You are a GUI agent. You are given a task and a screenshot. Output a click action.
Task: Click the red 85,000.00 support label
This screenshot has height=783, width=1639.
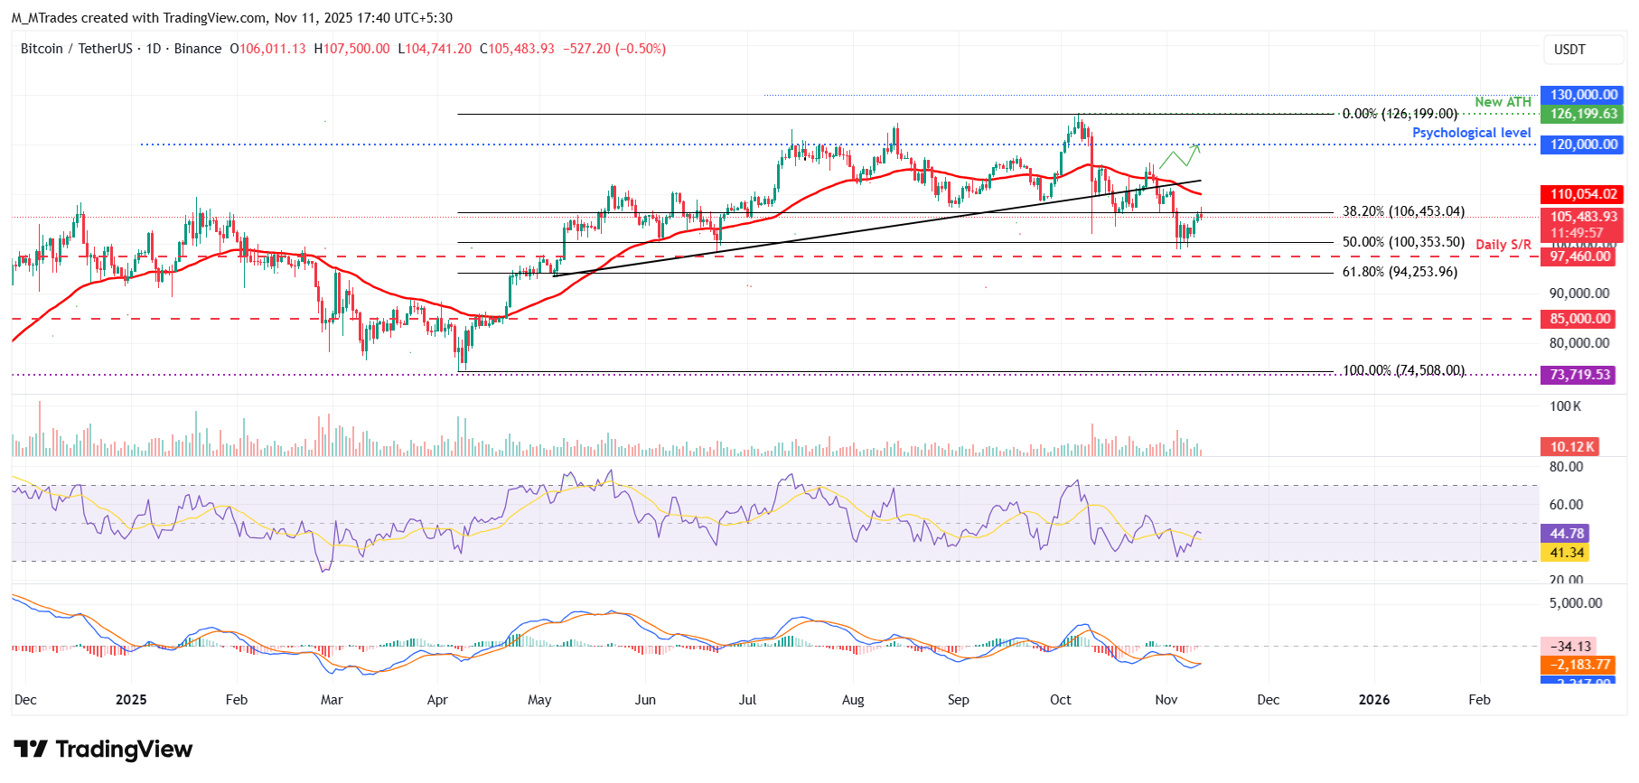point(1580,319)
